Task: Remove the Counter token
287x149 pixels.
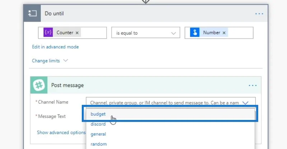Action: [77, 33]
